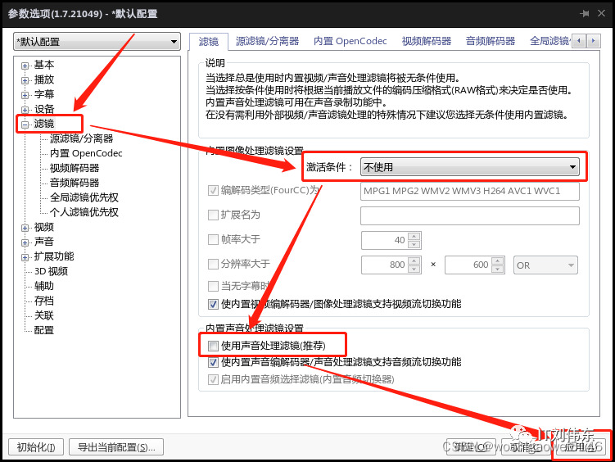
Task: Click the 扩展名为 text field
Action: pyautogui.click(x=470, y=215)
